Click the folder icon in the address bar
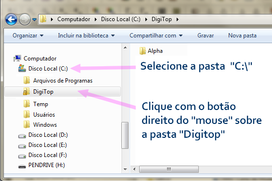This screenshot has height=181, width=272. pyautogui.click(x=43, y=19)
